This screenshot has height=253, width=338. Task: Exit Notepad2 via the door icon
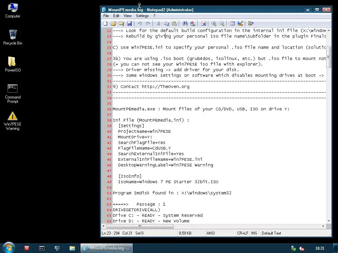click(251, 23)
